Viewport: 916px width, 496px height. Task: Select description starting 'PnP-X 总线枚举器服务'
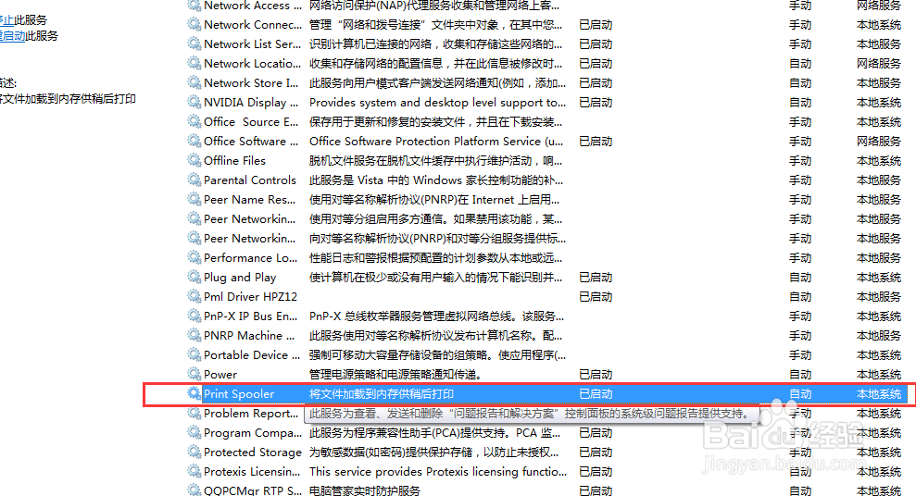[x=436, y=316]
